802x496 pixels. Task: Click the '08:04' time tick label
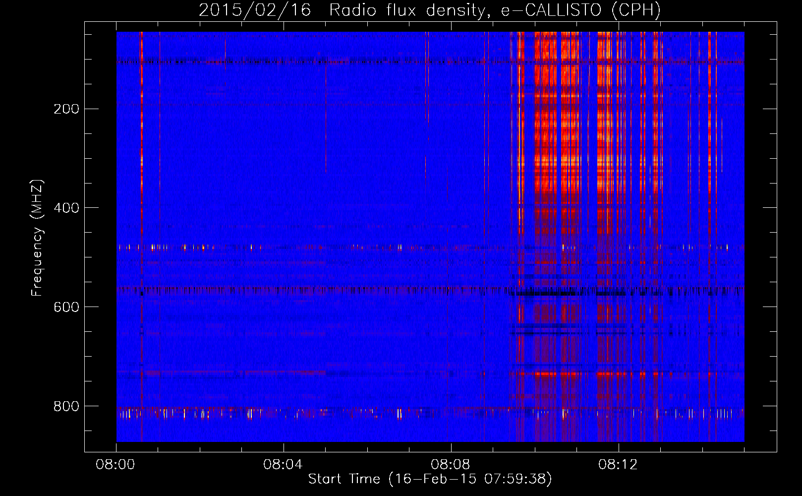coord(283,465)
